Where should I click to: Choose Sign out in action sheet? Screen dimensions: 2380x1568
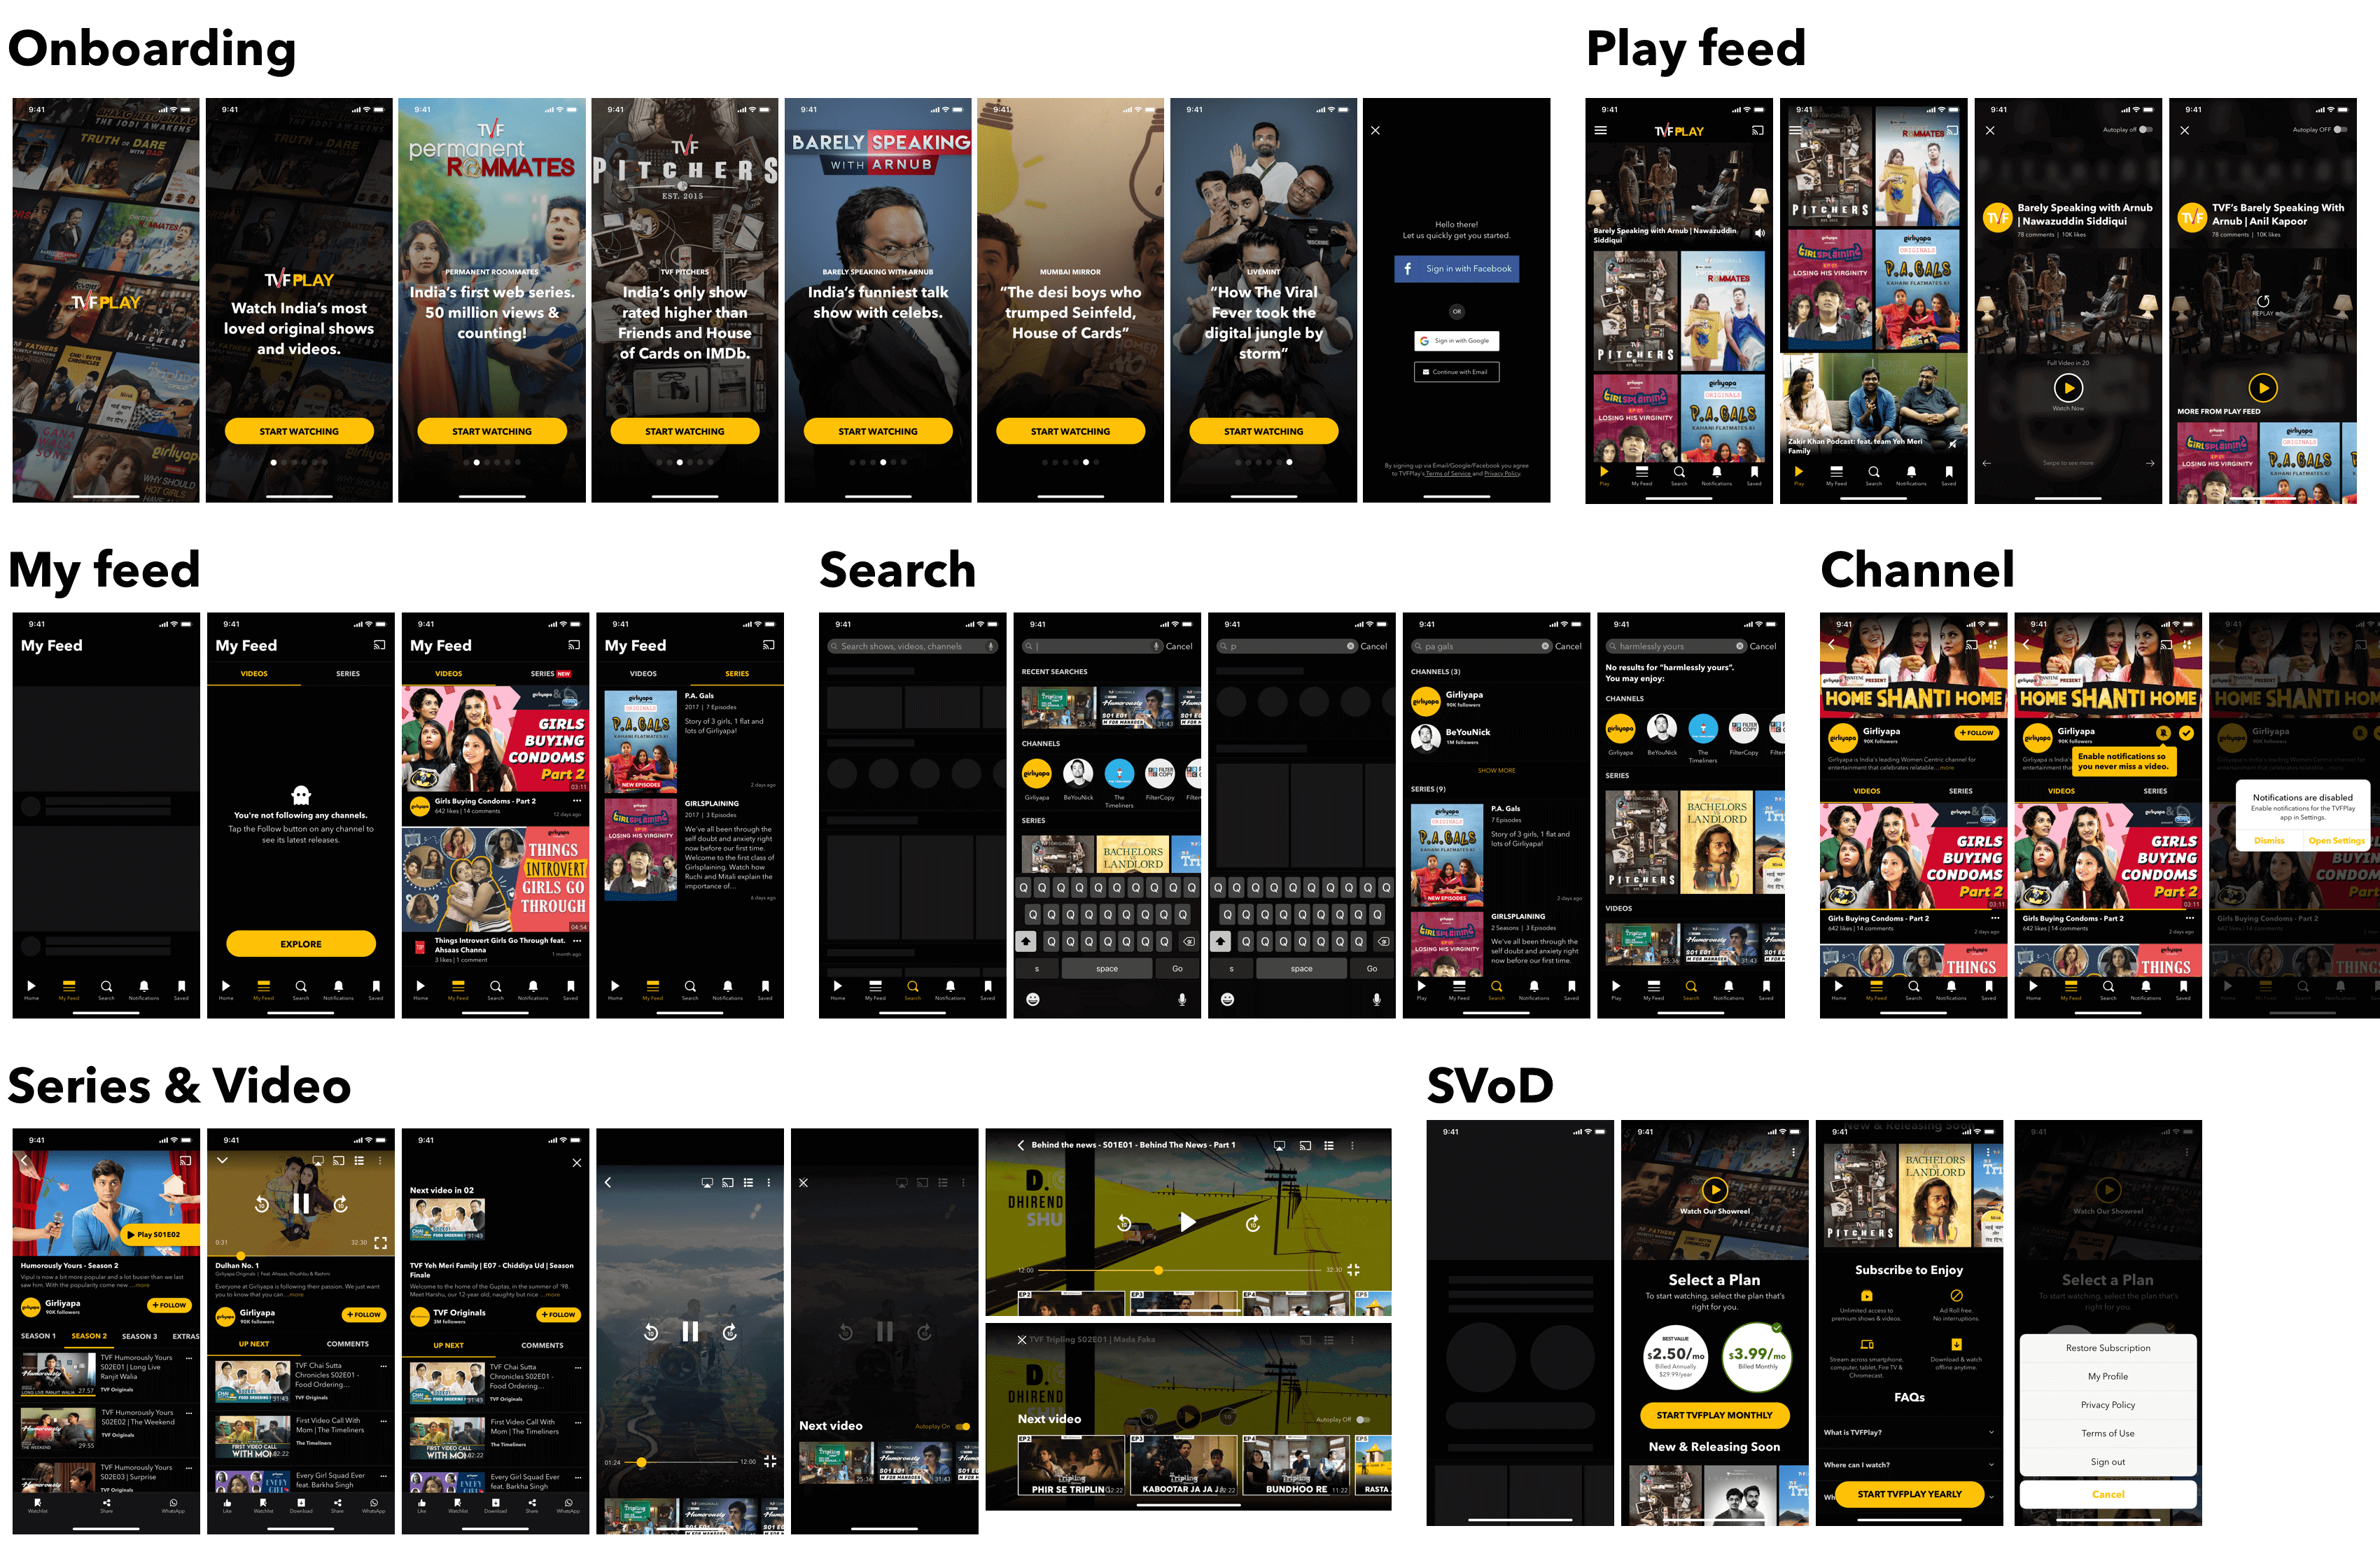pyautogui.click(x=2108, y=1462)
